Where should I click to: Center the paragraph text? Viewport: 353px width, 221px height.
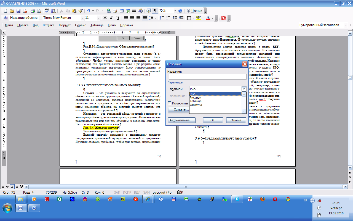pos(132,18)
